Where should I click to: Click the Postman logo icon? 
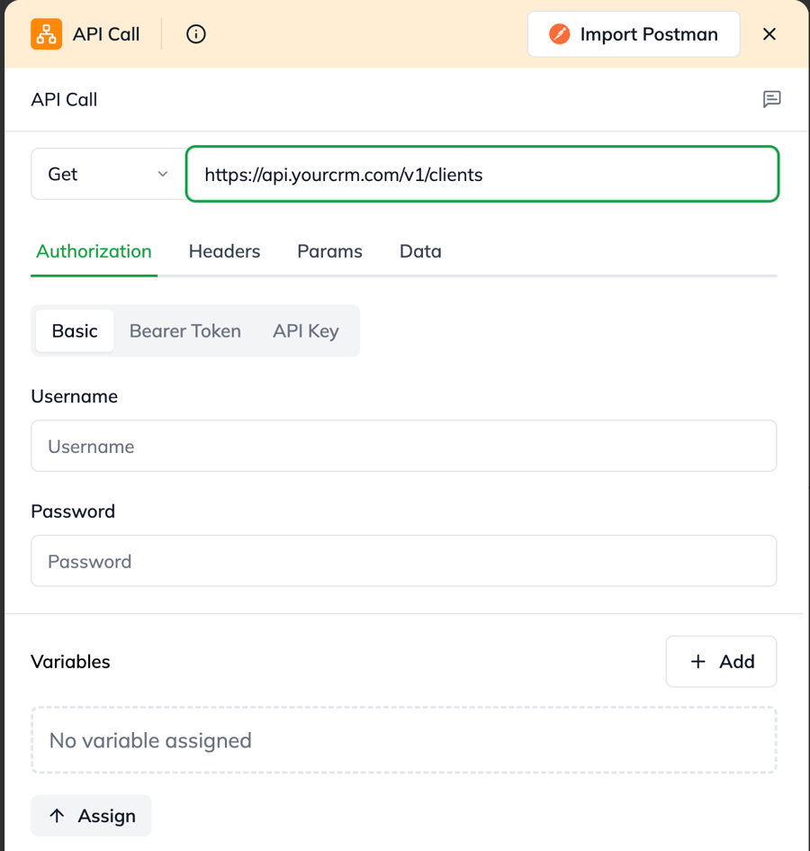[560, 34]
